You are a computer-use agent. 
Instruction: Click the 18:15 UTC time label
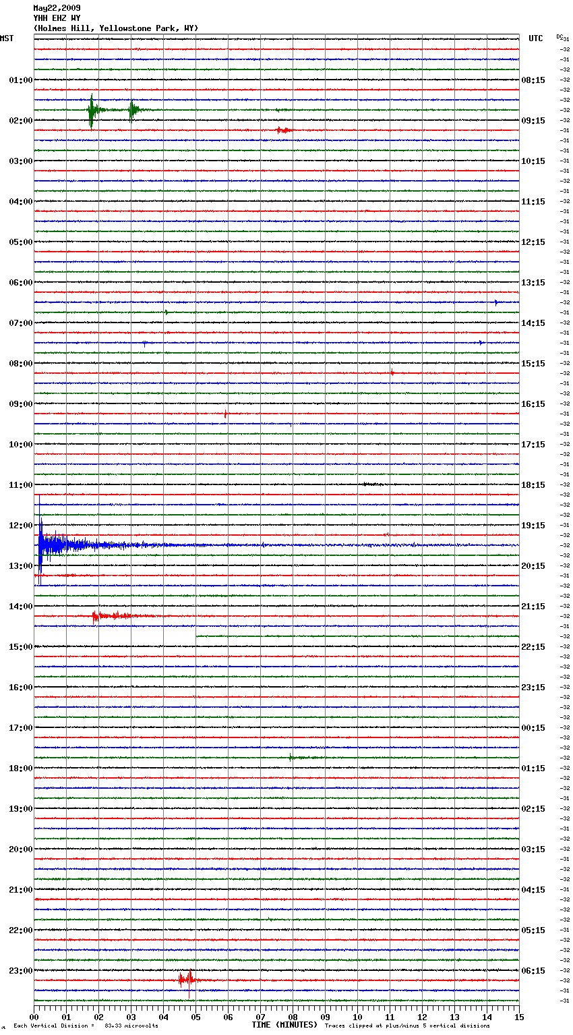pos(533,485)
